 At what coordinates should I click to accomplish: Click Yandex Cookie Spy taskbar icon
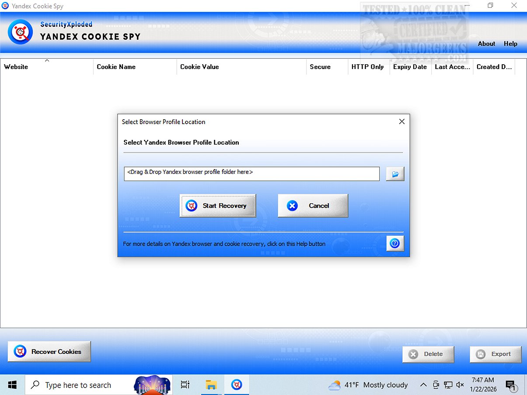[237, 385]
